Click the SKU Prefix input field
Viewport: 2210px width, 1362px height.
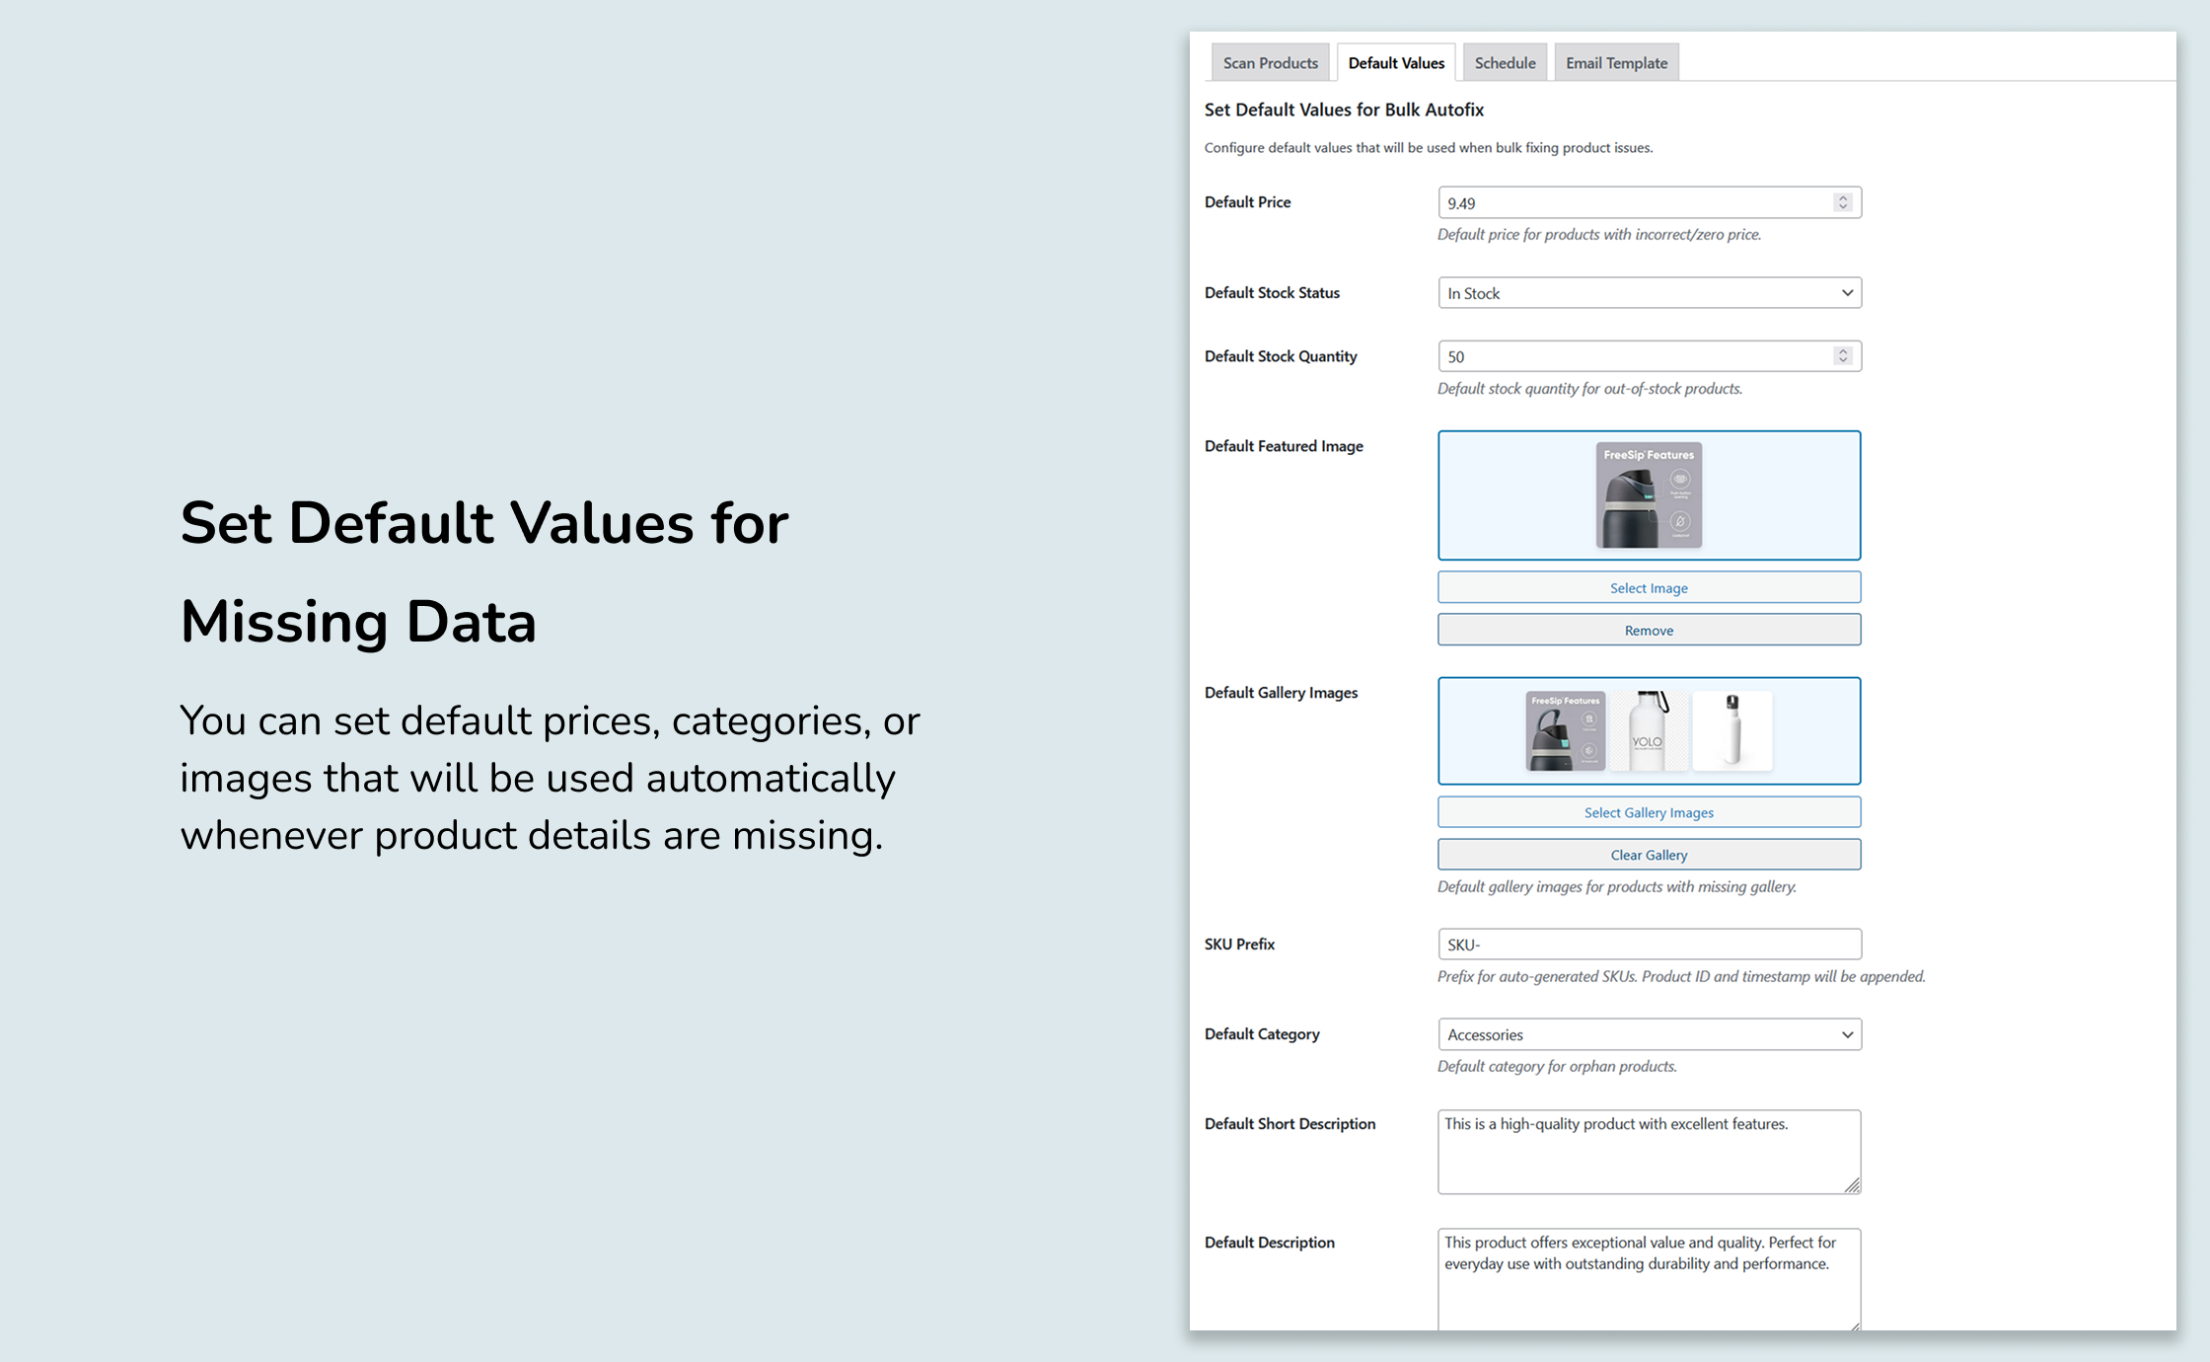tap(1649, 945)
